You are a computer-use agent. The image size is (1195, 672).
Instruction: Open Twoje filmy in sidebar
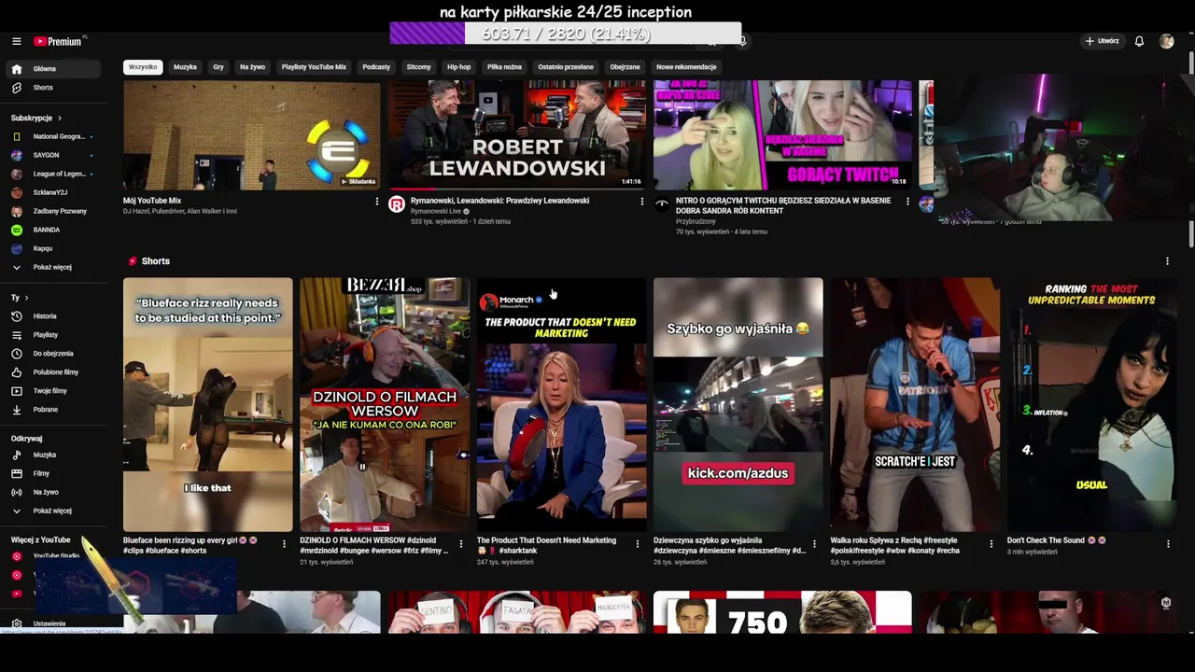click(x=55, y=391)
